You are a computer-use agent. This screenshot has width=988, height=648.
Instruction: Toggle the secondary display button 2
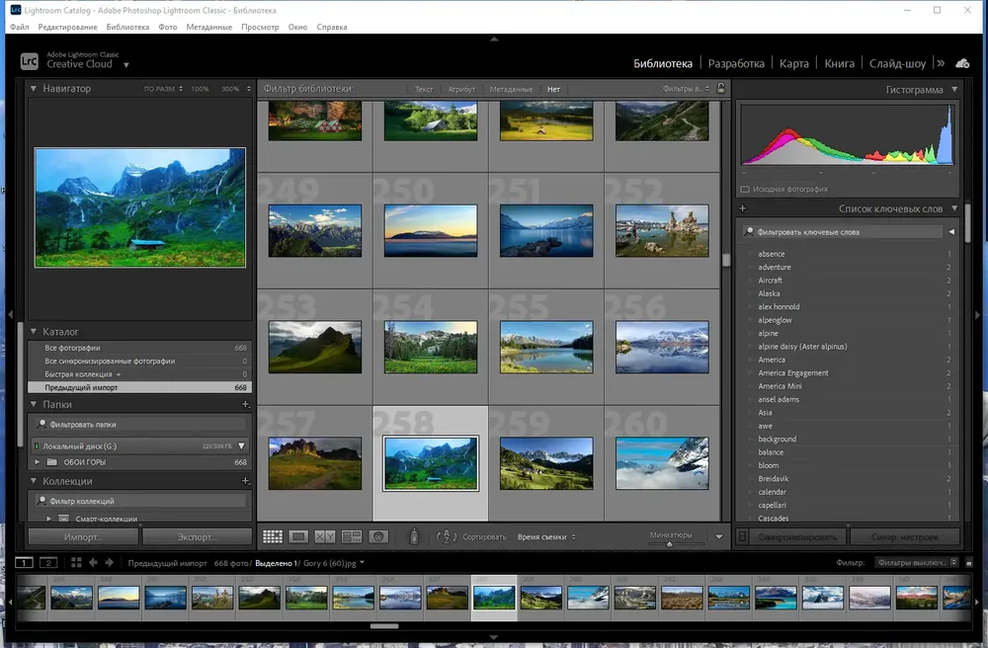(x=48, y=562)
